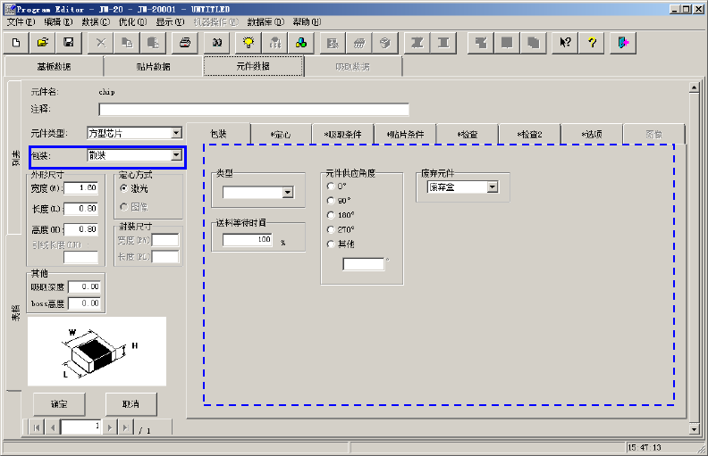
Task: Select the 0° supply angle radio button
Action: [331, 187]
